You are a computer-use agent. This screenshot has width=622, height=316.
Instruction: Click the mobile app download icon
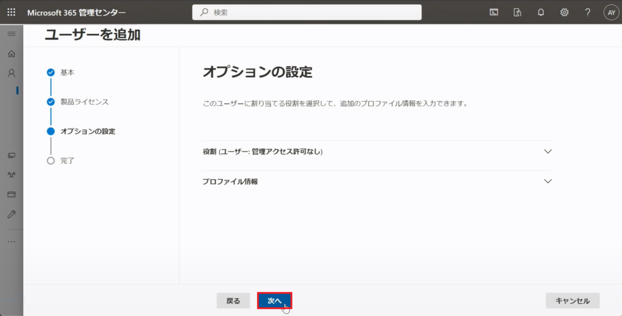517,12
